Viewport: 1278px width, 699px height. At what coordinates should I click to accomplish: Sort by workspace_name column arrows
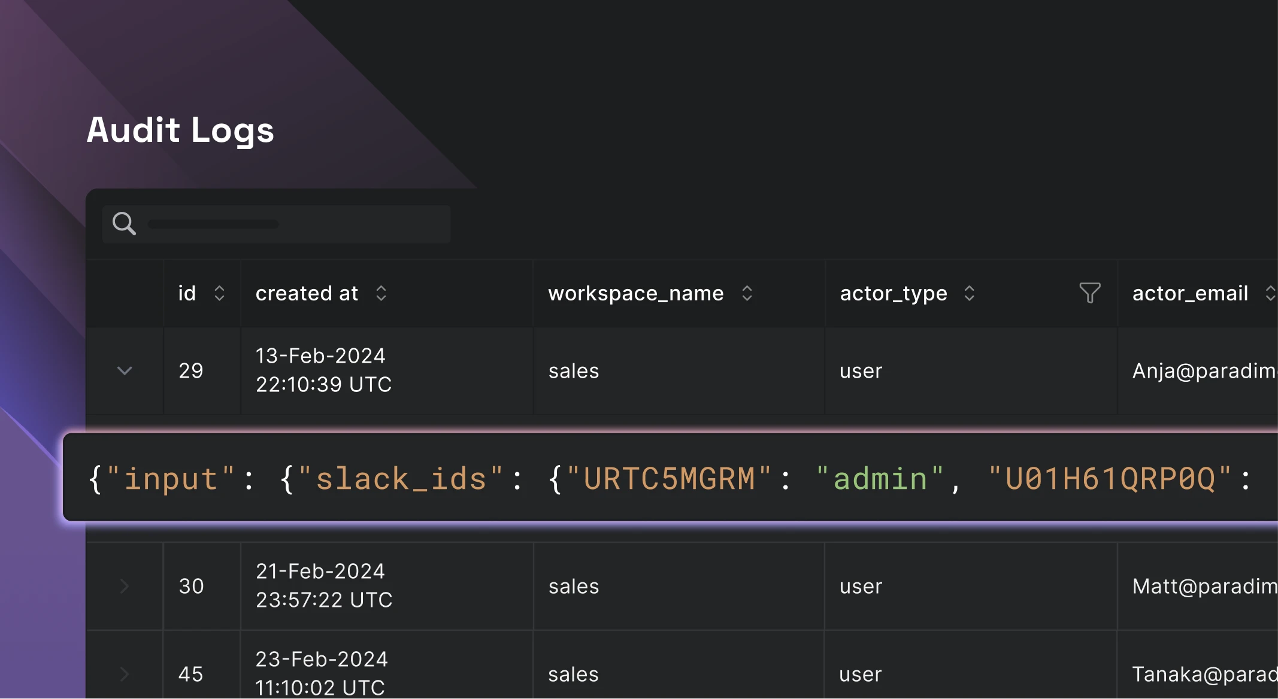(747, 293)
